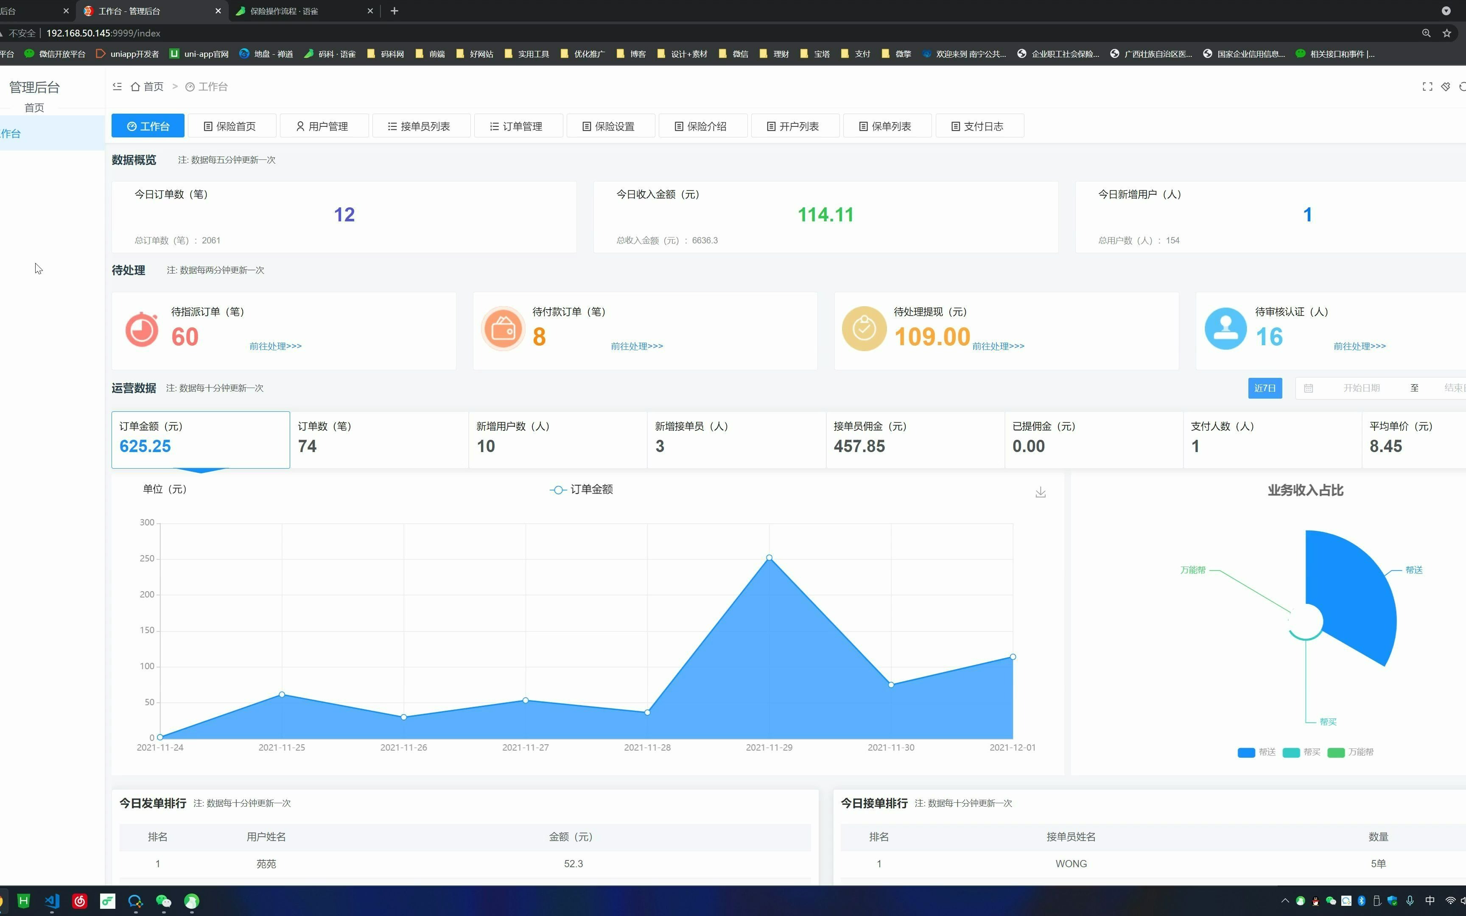Open the theme tag icon in header

click(x=1445, y=87)
